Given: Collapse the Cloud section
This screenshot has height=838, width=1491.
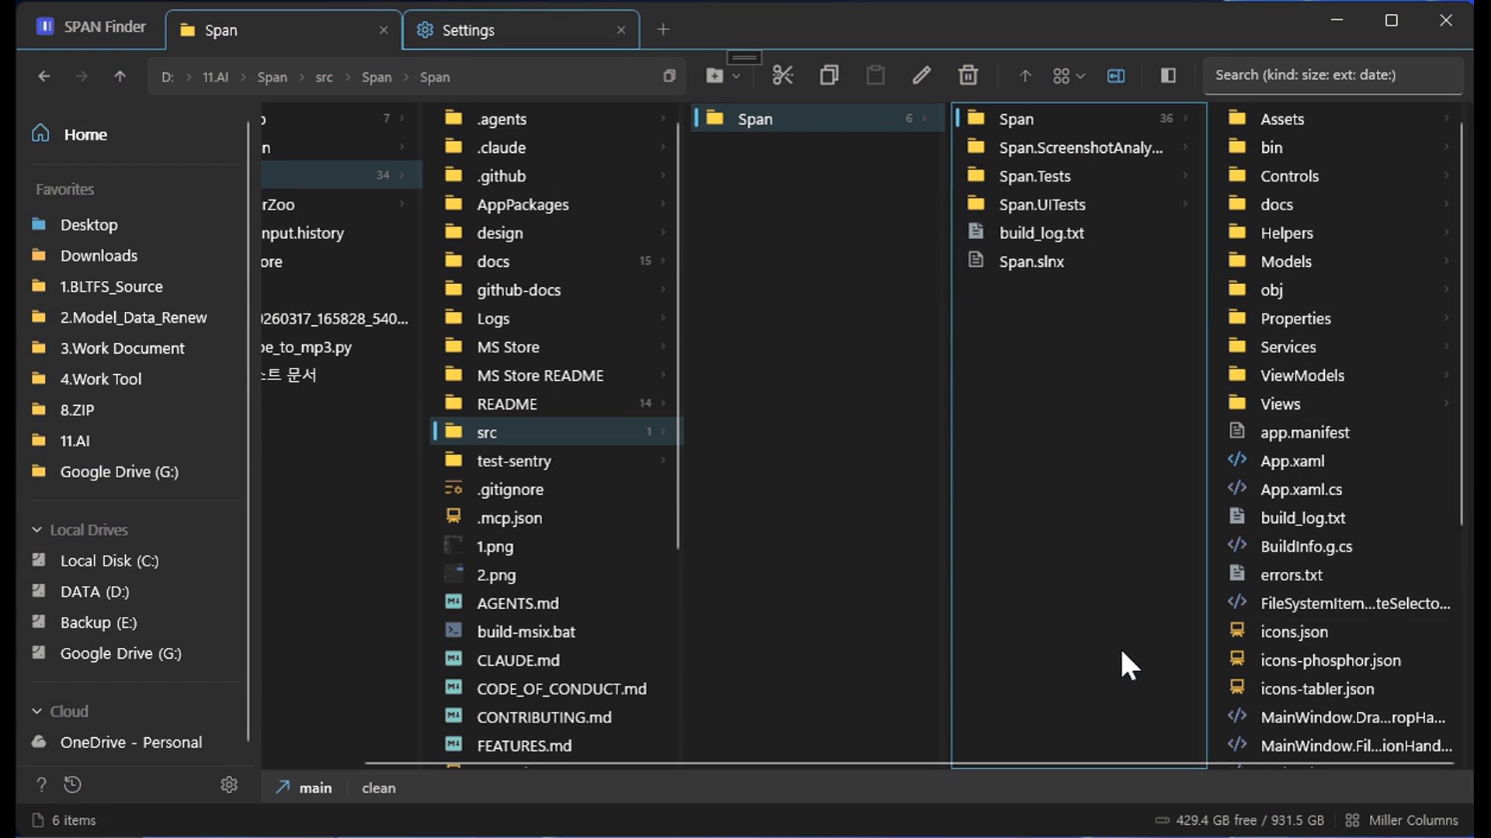Looking at the screenshot, I should (x=36, y=712).
